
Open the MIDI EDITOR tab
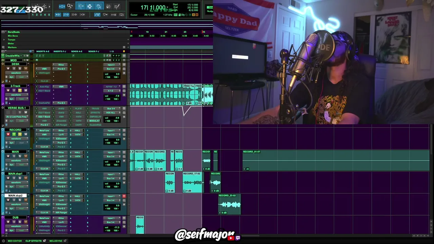[15, 241]
